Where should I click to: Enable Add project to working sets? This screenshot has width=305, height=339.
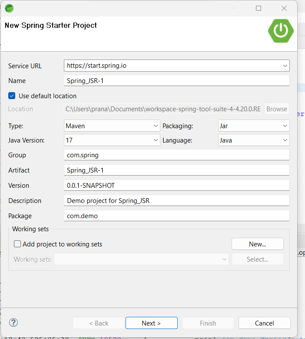tap(17, 244)
